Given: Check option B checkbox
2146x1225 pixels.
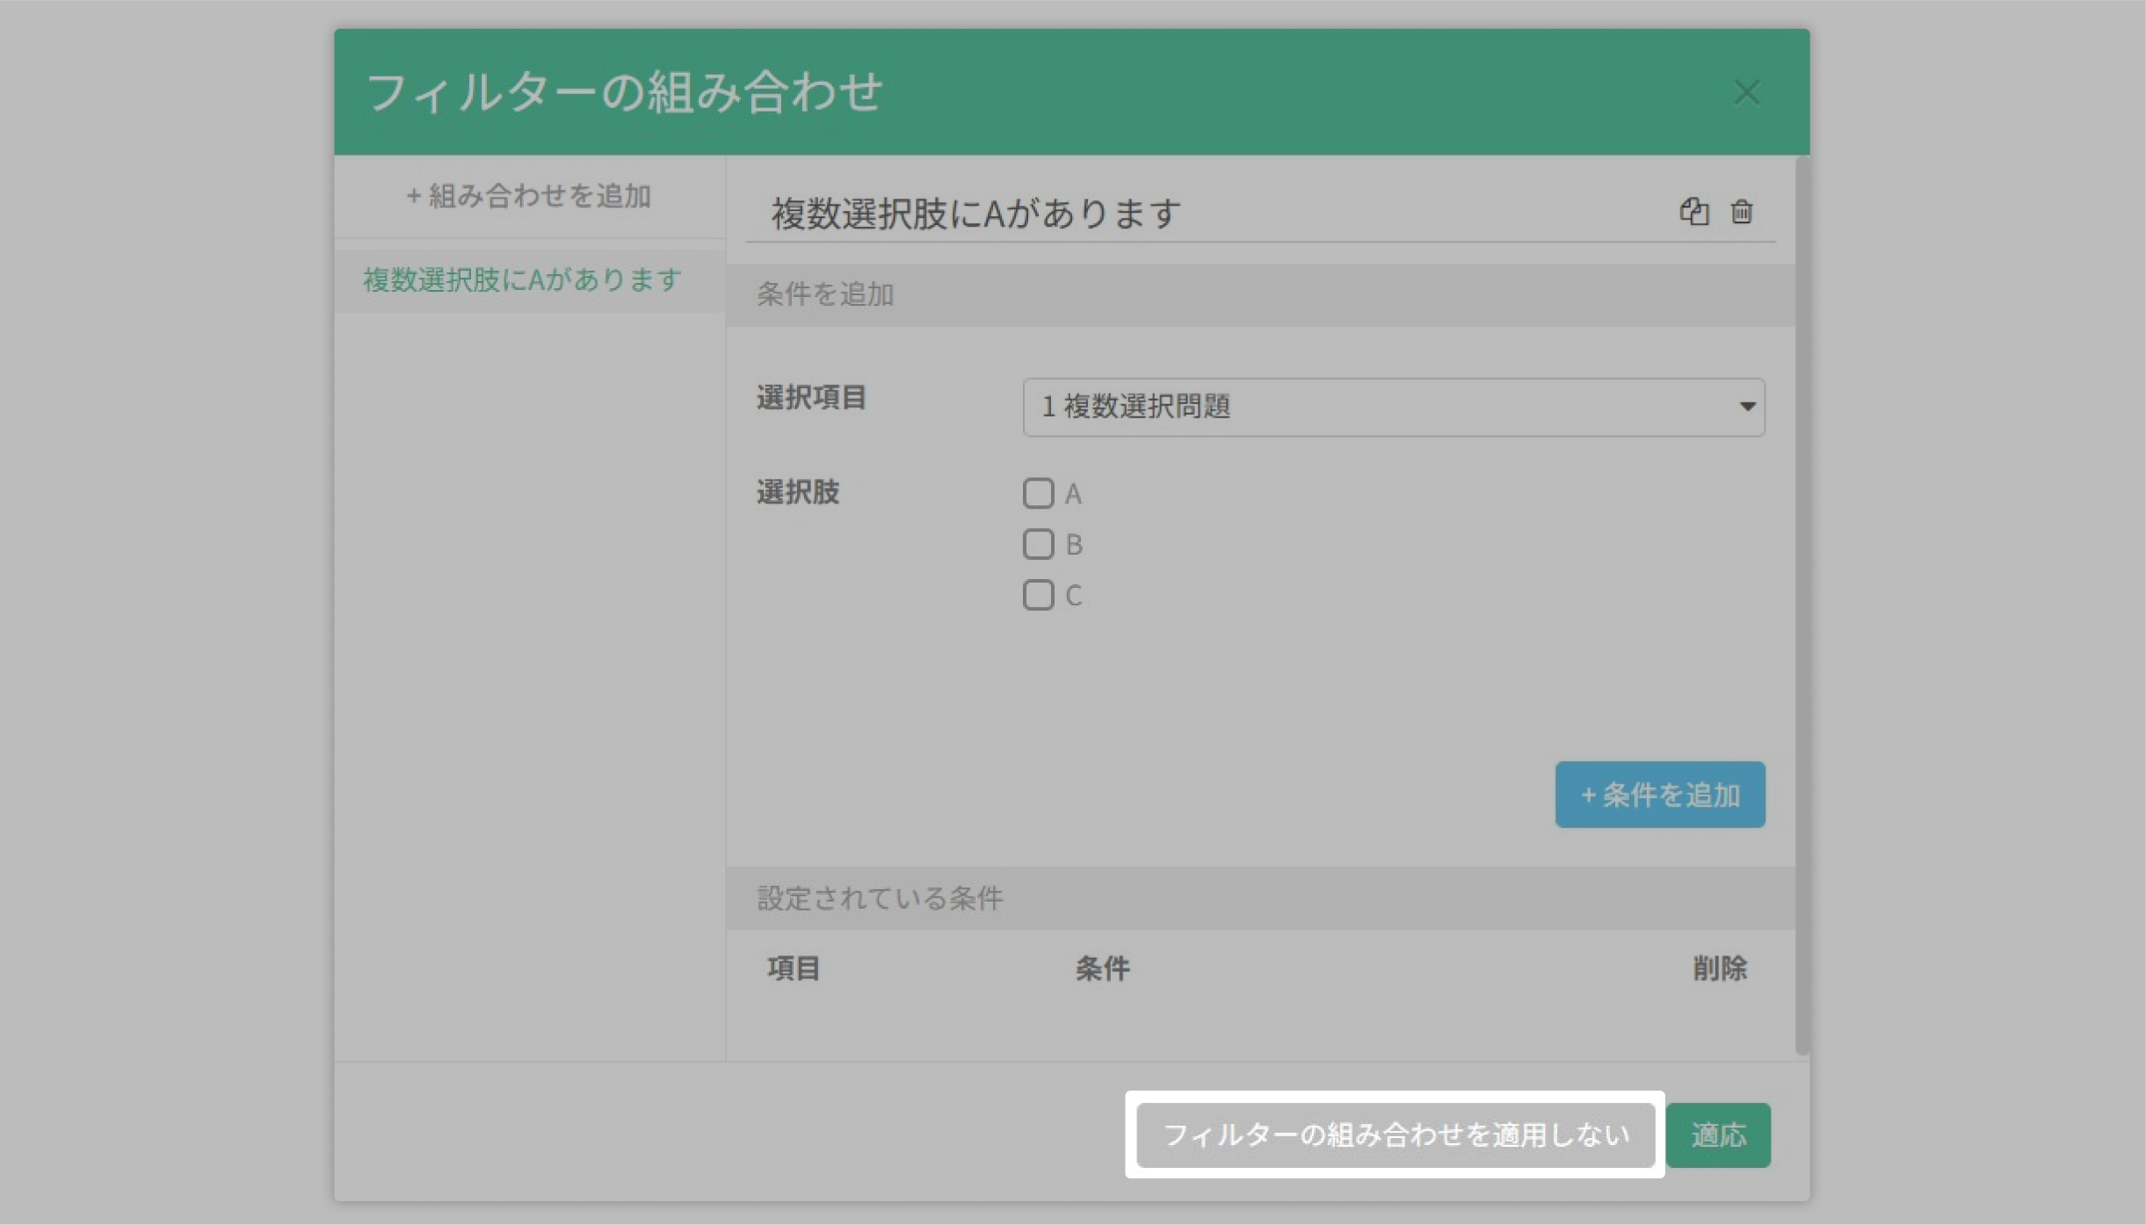Looking at the screenshot, I should pos(1038,544).
